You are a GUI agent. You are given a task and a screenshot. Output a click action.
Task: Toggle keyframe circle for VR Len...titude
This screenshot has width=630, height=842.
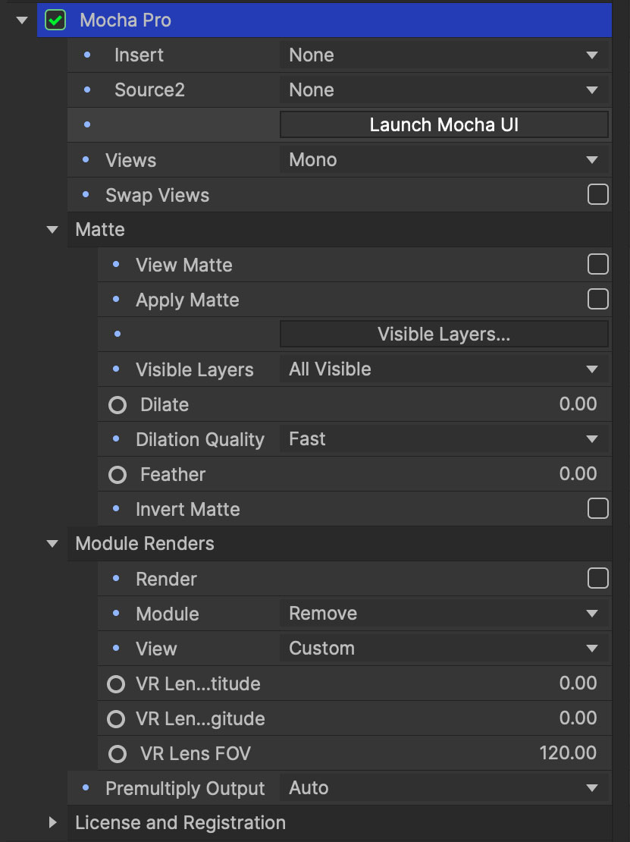click(116, 683)
